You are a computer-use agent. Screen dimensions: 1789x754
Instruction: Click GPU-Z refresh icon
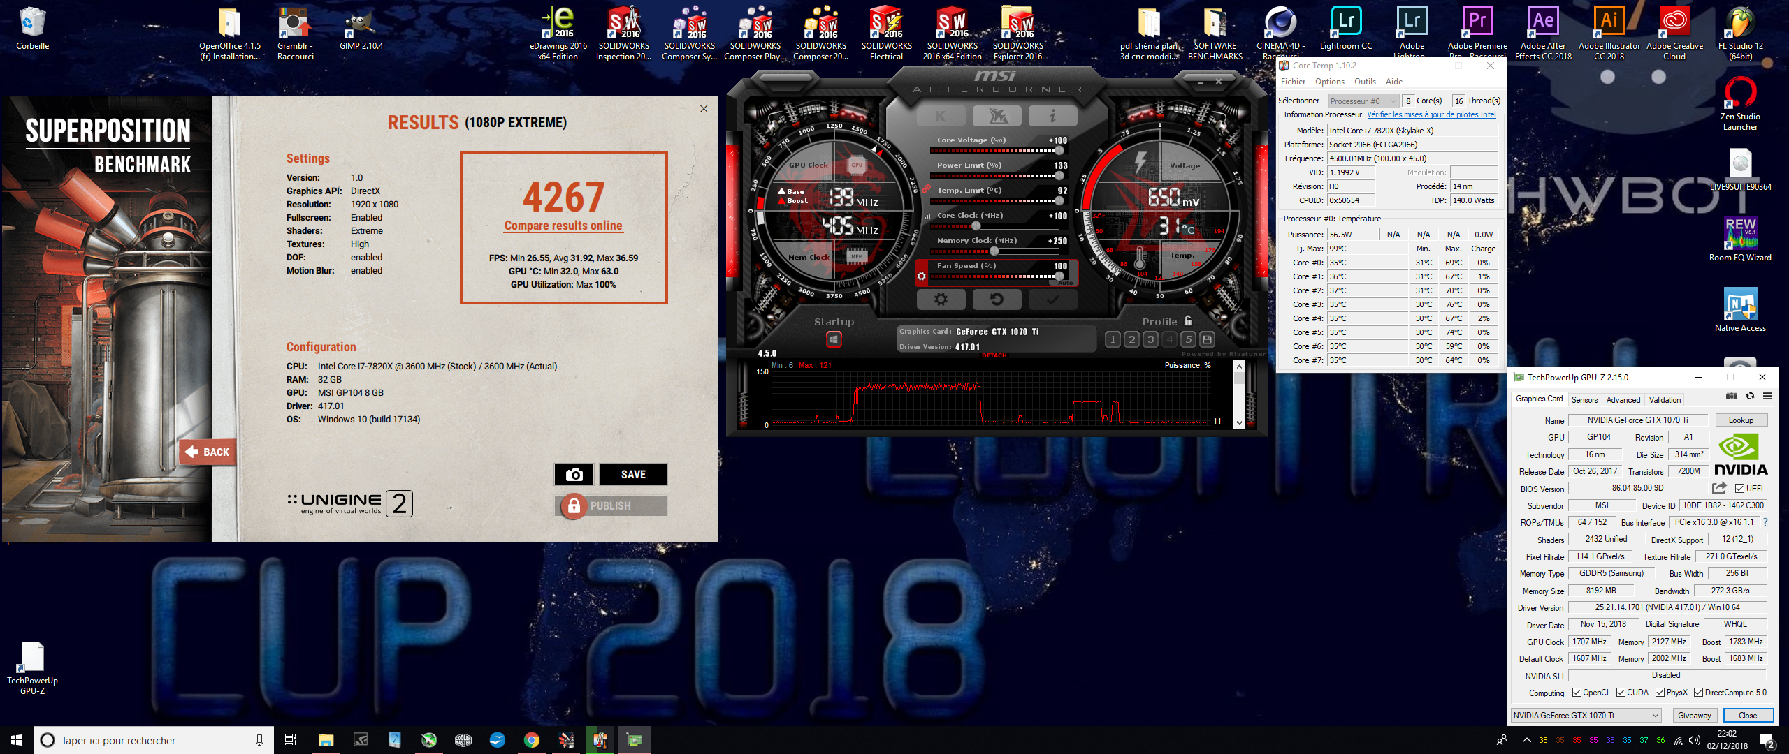click(1750, 396)
